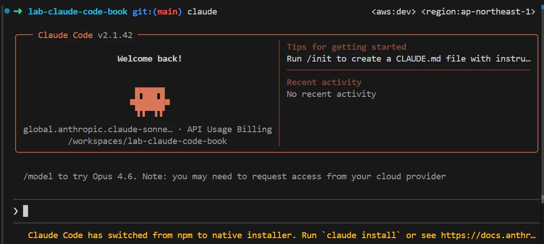Click the 'No recent activity' text
This screenshot has width=544, height=244.
[331, 94]
